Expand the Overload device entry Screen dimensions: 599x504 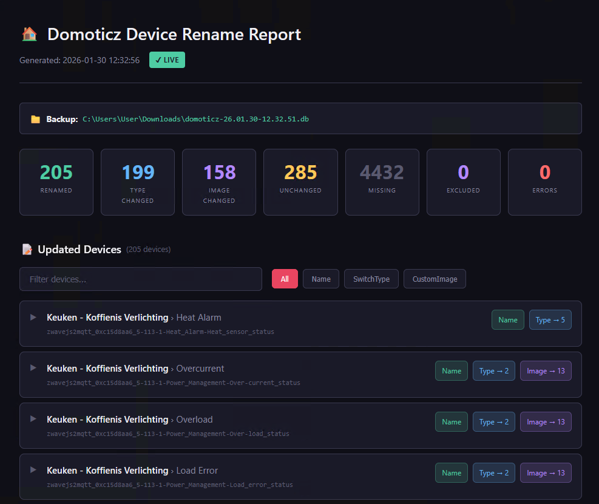pos(33,419)
